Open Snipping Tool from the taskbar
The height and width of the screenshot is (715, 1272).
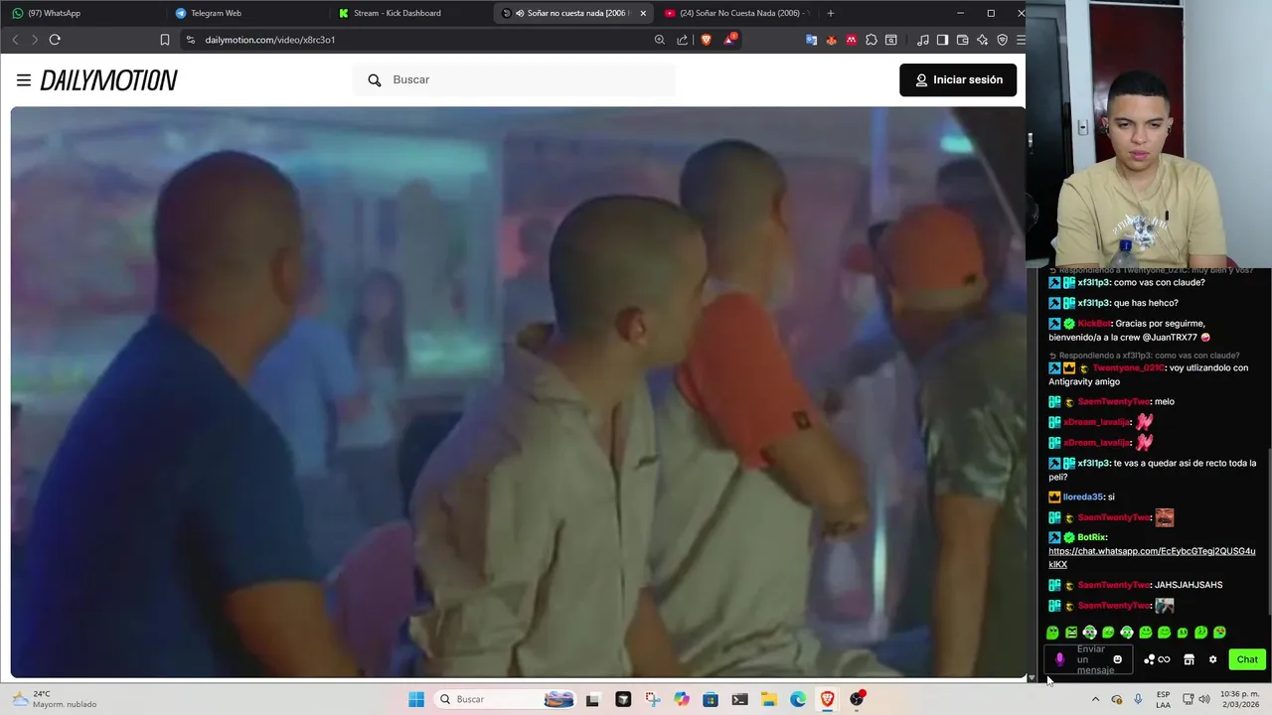(652, 699)
